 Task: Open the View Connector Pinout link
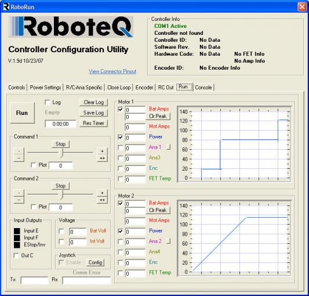point(112,71)
